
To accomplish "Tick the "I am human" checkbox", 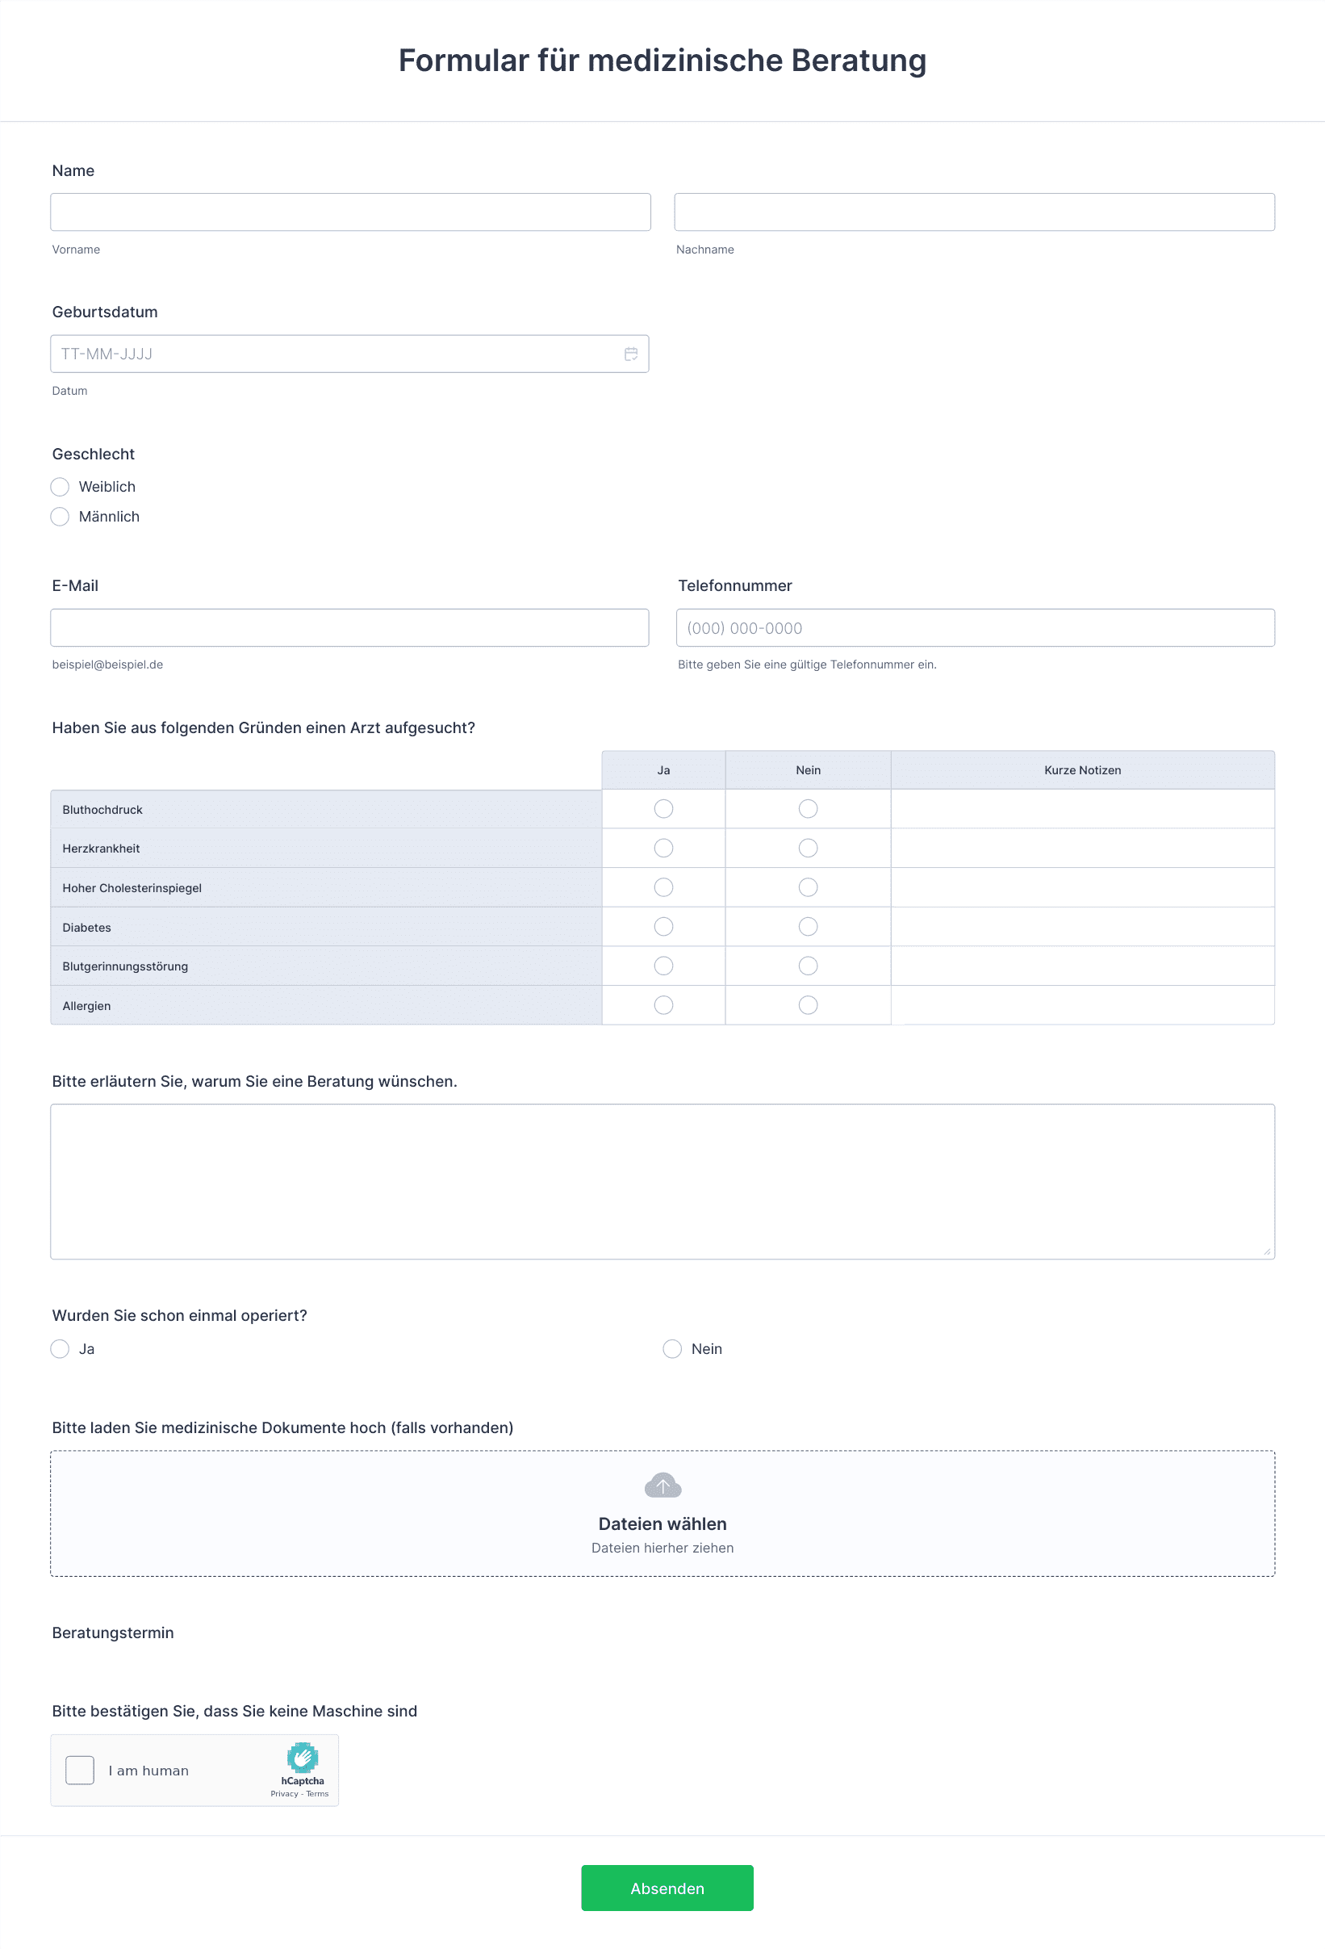I will (x=80, y=1771).
